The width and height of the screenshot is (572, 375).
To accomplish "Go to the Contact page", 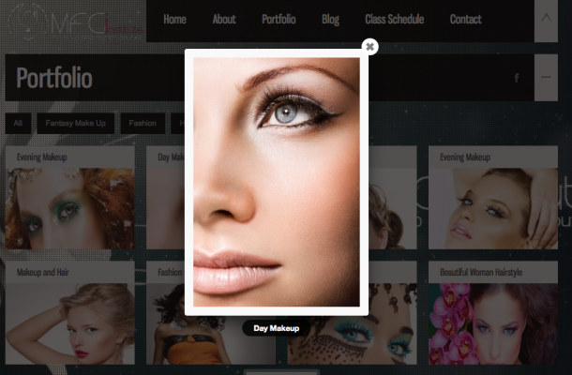I will pos(465,19).
